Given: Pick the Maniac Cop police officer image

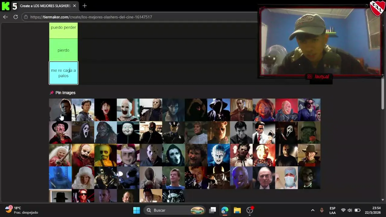Looking at the screenshot, I should click(x=173, y=132).
